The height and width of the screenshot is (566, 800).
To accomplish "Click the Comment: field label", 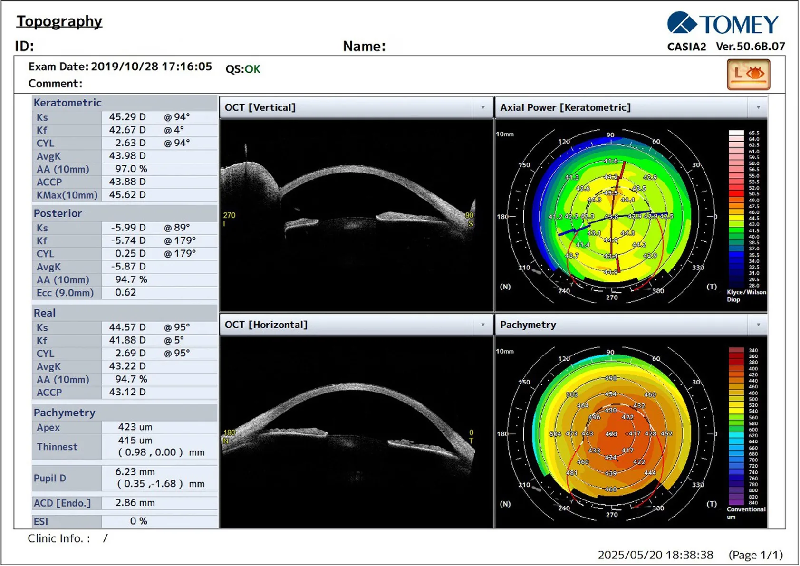I will tap(55, 84).
